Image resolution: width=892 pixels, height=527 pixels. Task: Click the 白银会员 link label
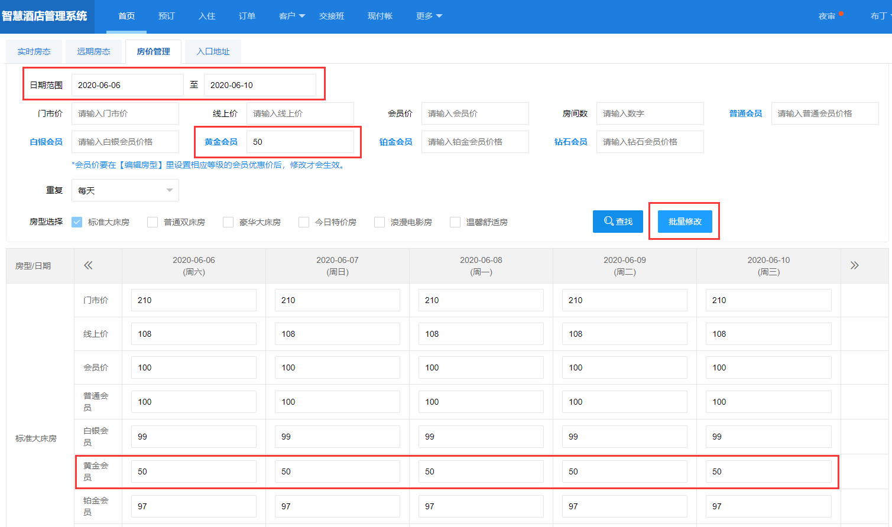click(46, 142)
